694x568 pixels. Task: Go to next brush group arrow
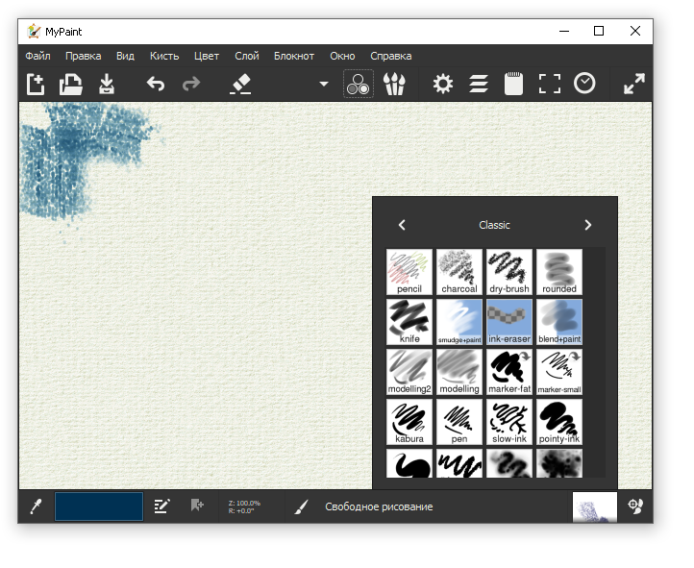tap(587, 225)
